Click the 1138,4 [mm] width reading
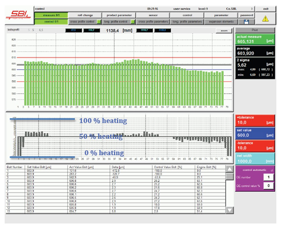The image size is (281, 227). (119, 31)
